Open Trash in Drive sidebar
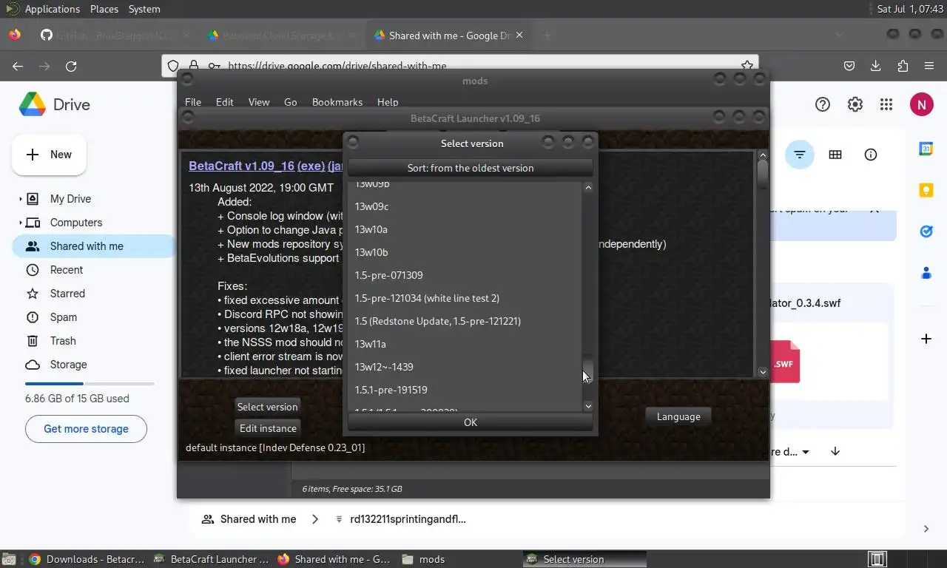This screenshot has height=568, width=947. (x=93, y=341)
